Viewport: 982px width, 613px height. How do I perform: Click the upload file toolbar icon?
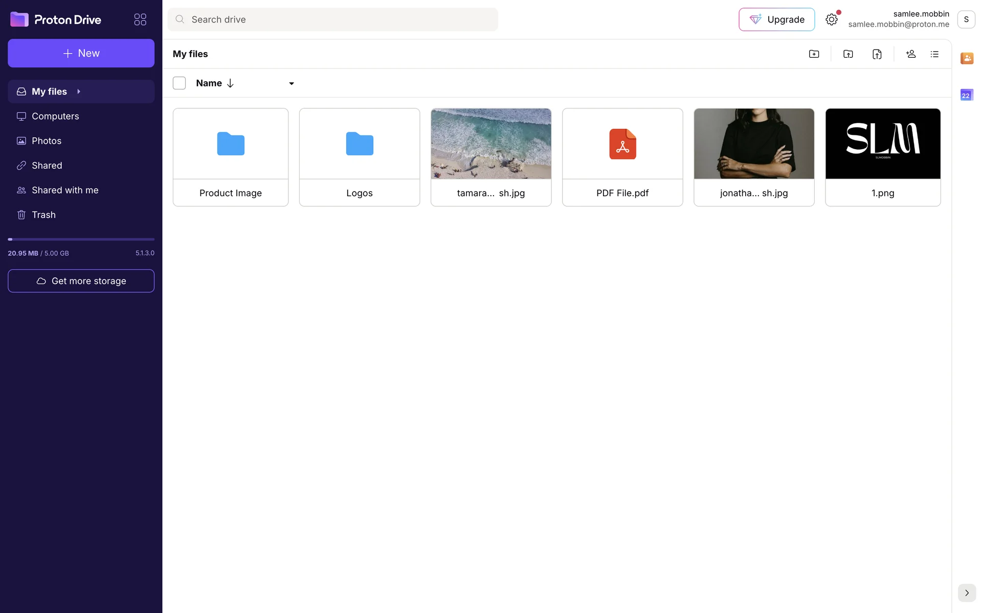click(877, 54)
